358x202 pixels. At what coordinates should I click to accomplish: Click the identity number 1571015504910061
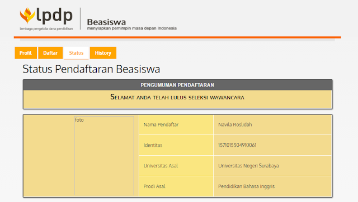(237, 145)
